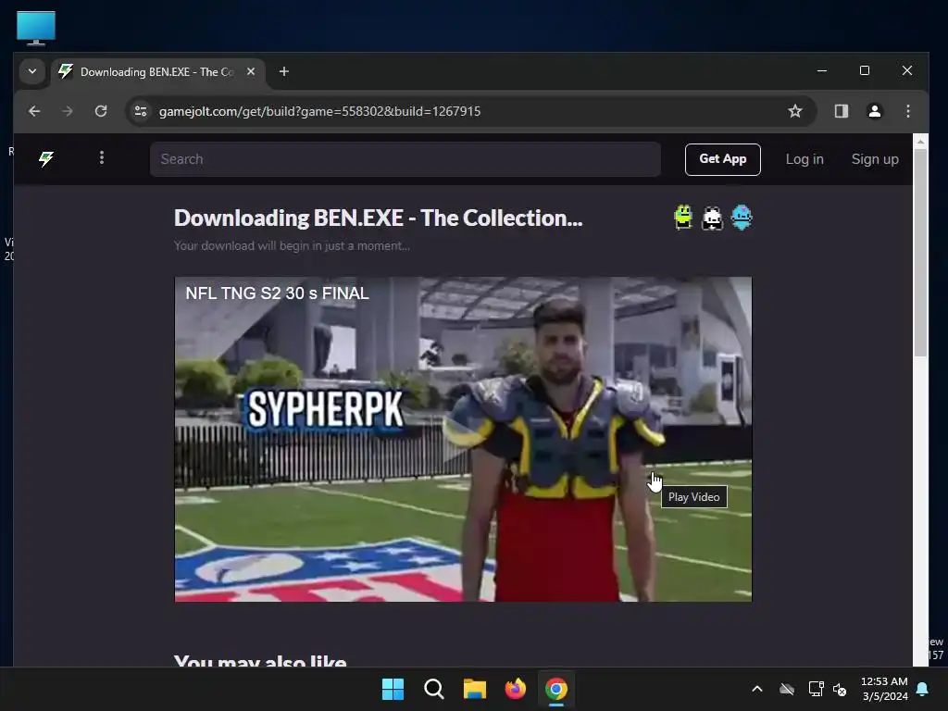Viewport: 948px width, 711px height.
Task: Click the Get App button
Action: (722, 159)
